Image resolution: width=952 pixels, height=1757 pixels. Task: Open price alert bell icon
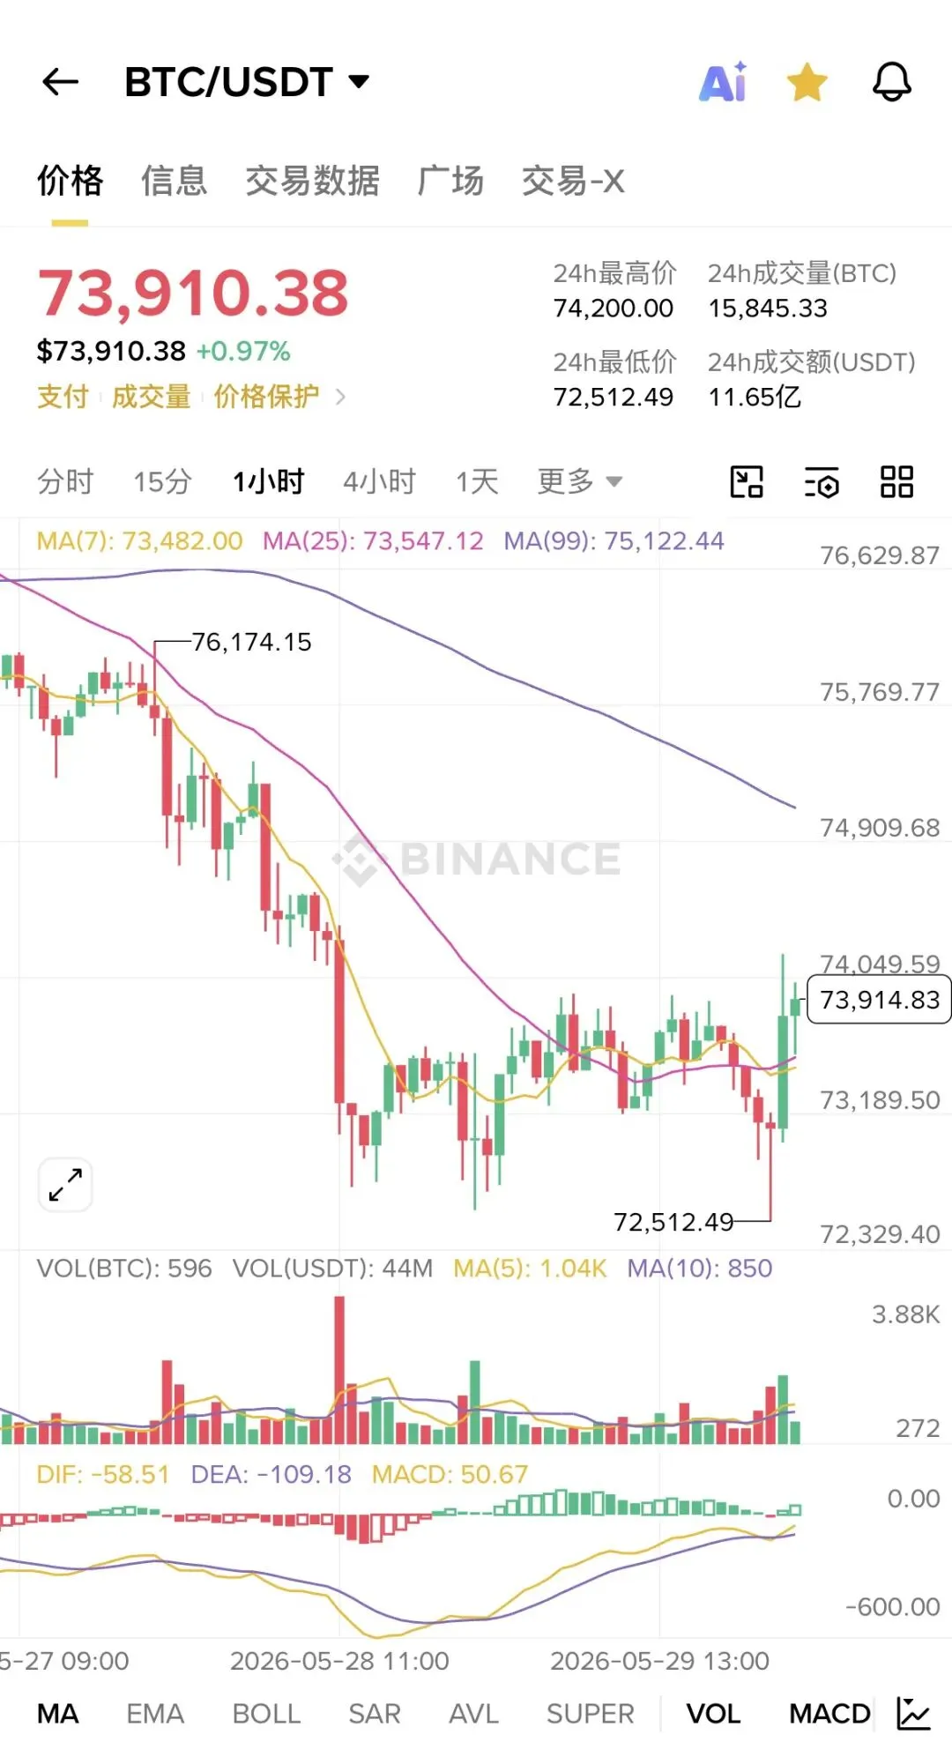pos(891,82)
